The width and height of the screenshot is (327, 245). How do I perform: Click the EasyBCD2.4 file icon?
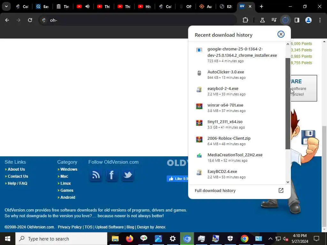pyautogui.click(x=199, y=172)
